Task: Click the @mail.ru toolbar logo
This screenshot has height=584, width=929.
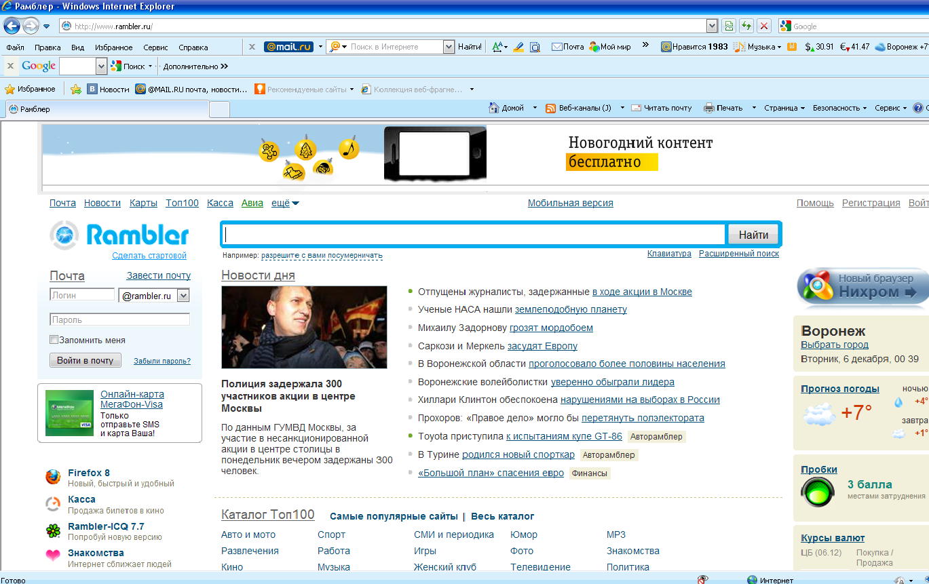Action: (x=288, y=47)
